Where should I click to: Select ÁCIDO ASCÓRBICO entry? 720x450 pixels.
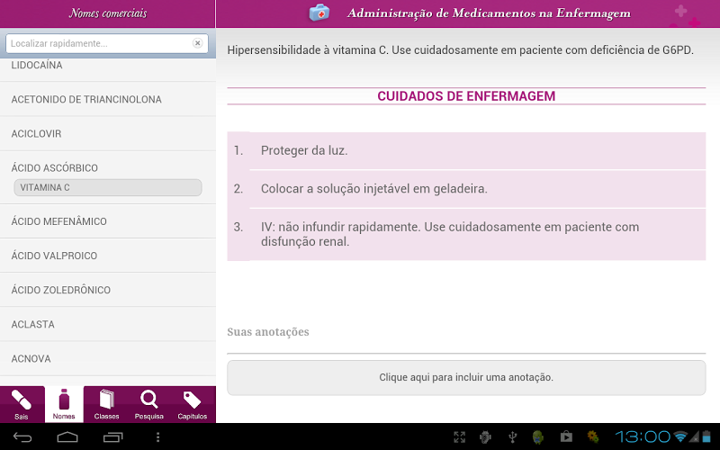[x=55, y=167]
